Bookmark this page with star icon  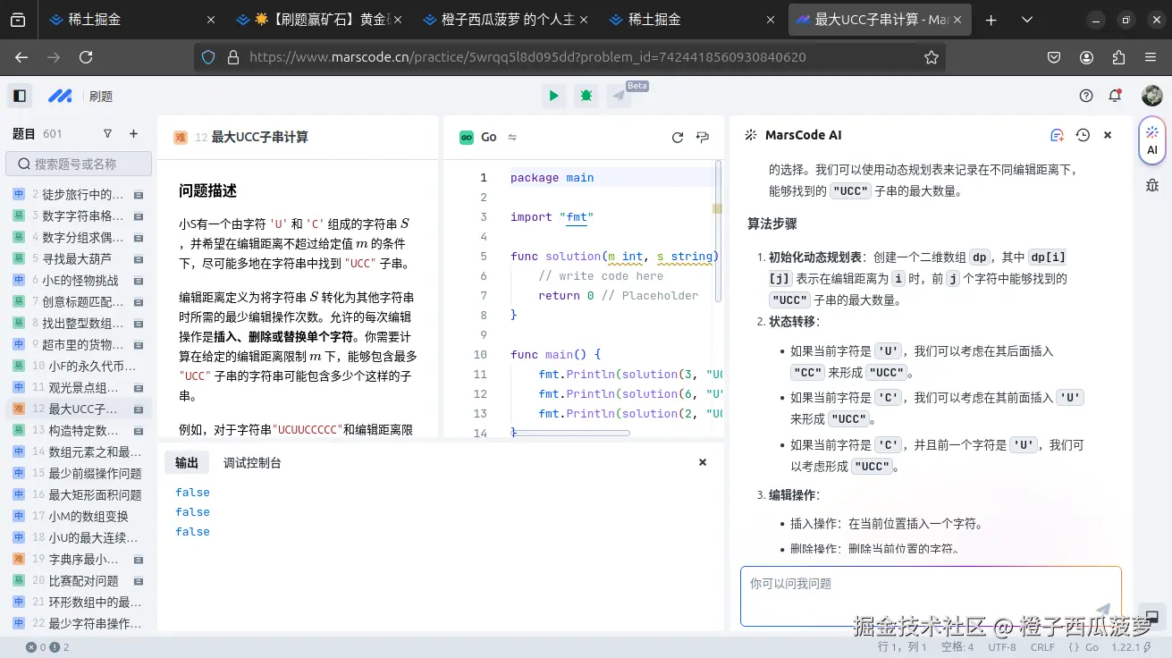tap(932, 57)
